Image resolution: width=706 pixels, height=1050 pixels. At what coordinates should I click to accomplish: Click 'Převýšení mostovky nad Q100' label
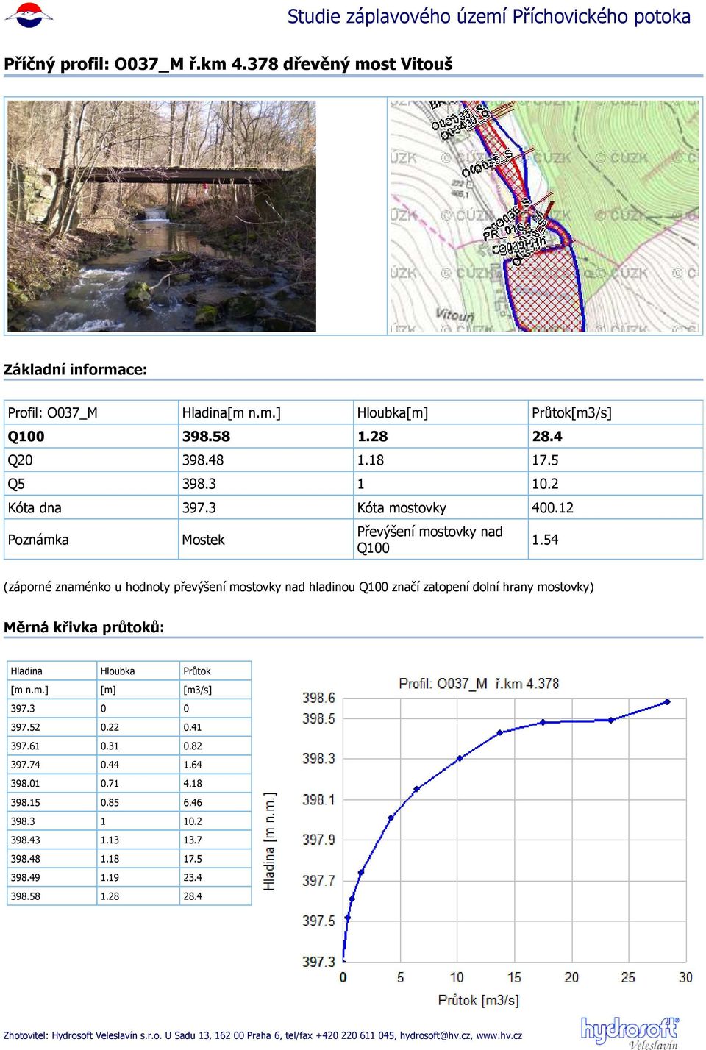[429, 540]
